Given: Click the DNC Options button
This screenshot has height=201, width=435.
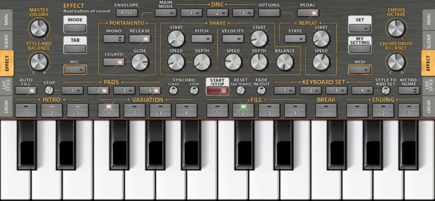Looking at the screenshot, I should tap(269, 13).
